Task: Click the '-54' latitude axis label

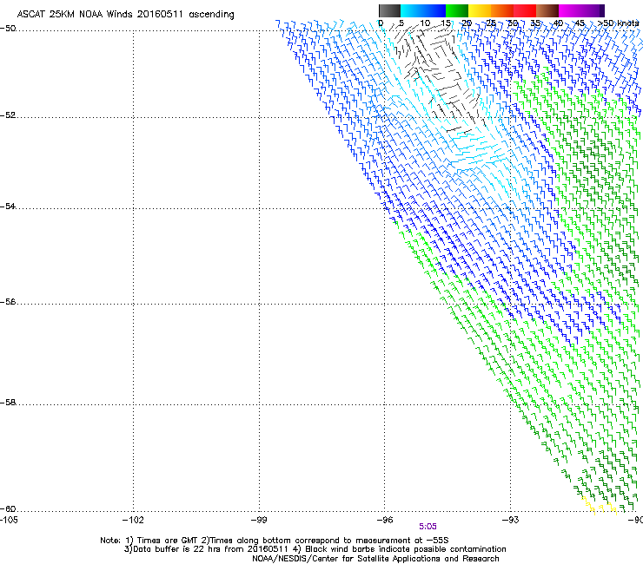Action: 8,206
